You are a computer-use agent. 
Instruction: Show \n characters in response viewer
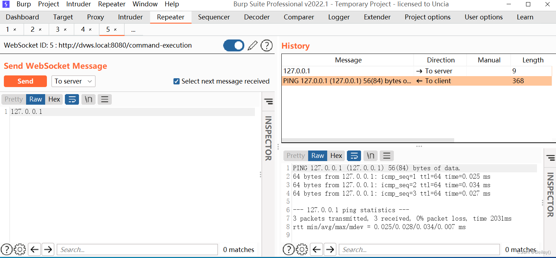(370, 156)
